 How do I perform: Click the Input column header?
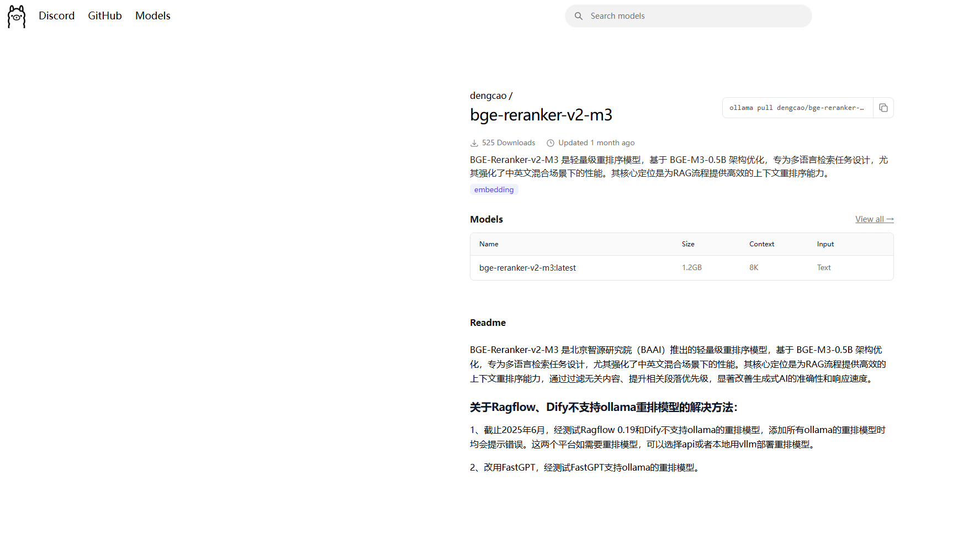tap(825, 244)
